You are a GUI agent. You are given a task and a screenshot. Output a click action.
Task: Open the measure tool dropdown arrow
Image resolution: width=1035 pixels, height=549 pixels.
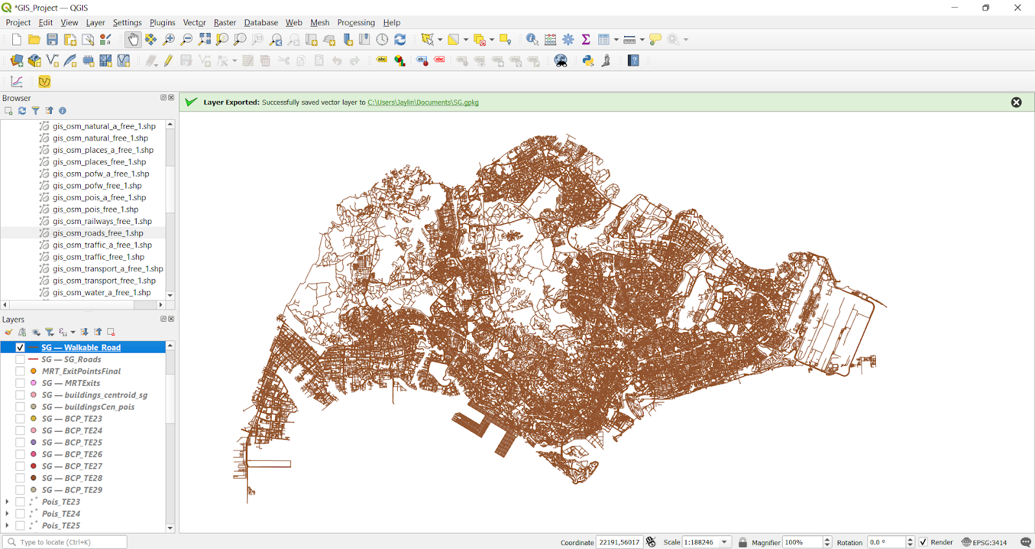coord(642,39)
